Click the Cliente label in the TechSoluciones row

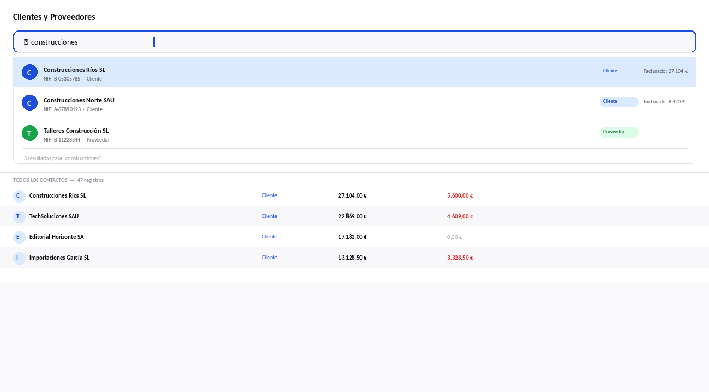pyautogui.click(x=269, y=216)
